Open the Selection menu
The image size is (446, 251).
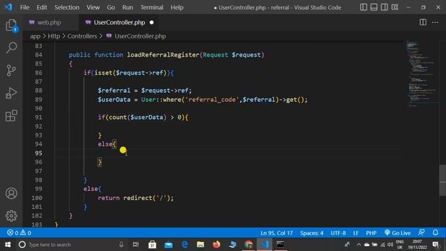pyautogui.click(x=67, y=8)
